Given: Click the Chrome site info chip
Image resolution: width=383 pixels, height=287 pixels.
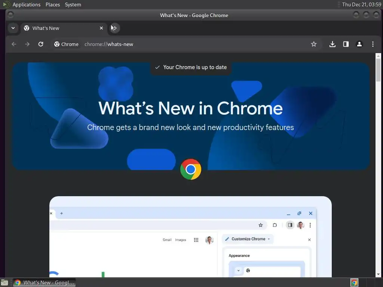Looking at the screenshot, I should coord(67,44).
